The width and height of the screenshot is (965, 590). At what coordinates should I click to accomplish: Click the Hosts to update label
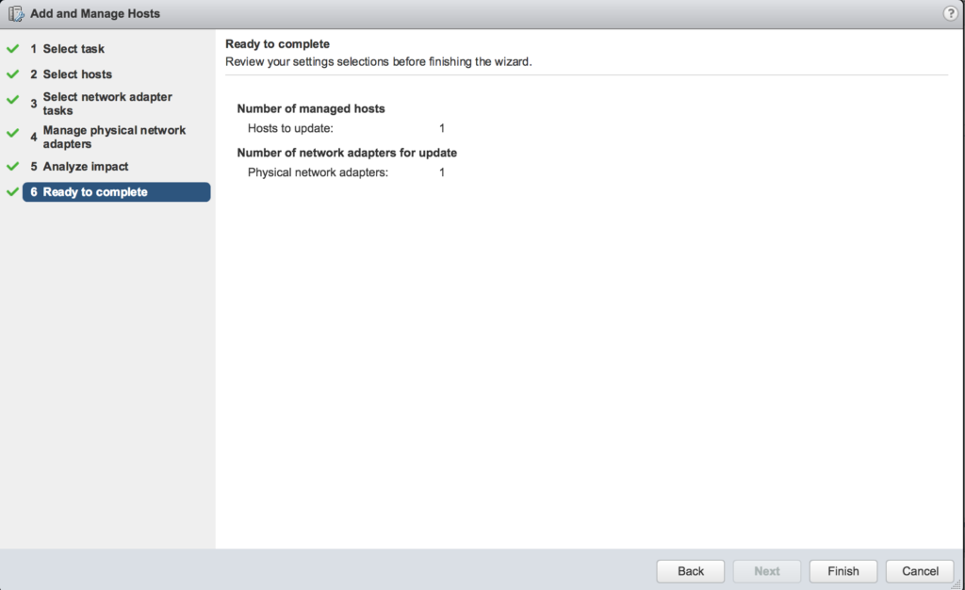(290, 128)
